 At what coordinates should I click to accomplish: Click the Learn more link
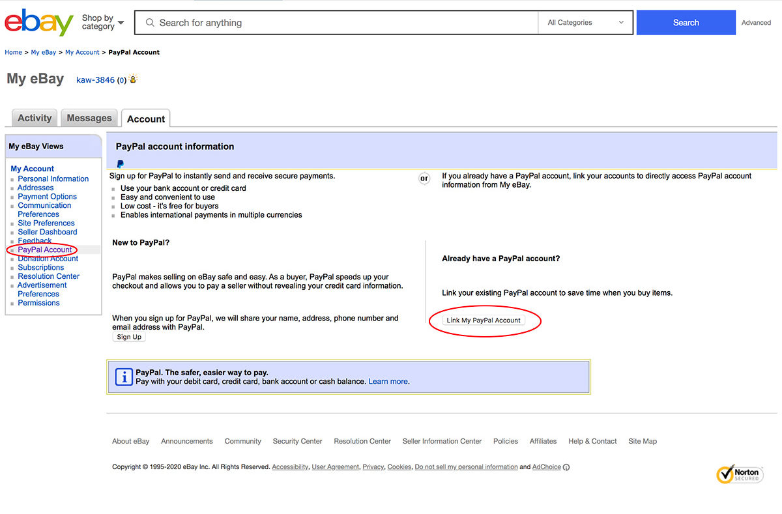pyautogui.click(x=388, y=381)
